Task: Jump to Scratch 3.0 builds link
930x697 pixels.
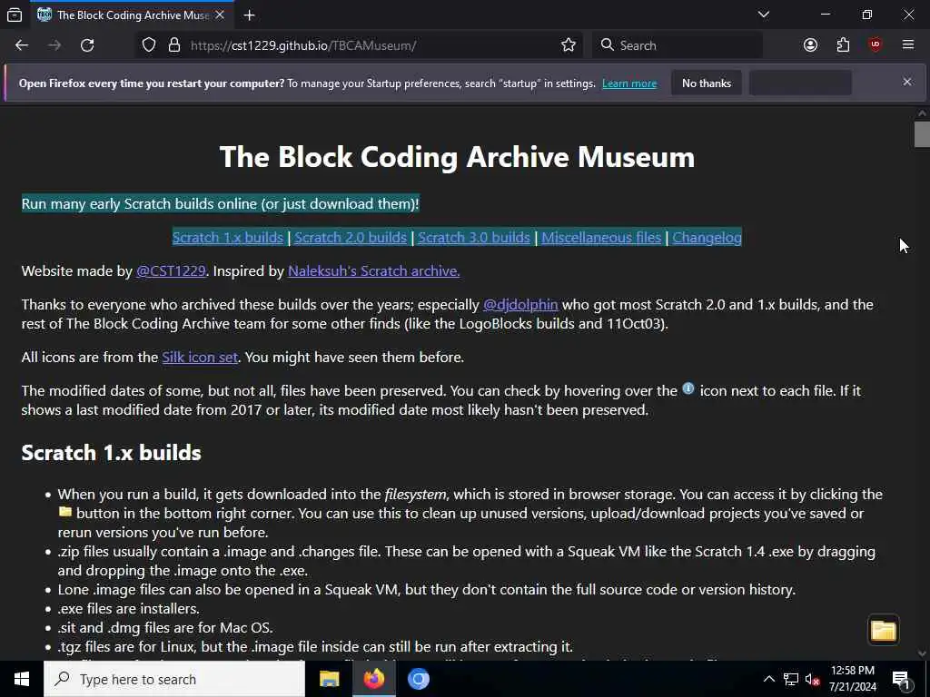Action: click(474, 237)
